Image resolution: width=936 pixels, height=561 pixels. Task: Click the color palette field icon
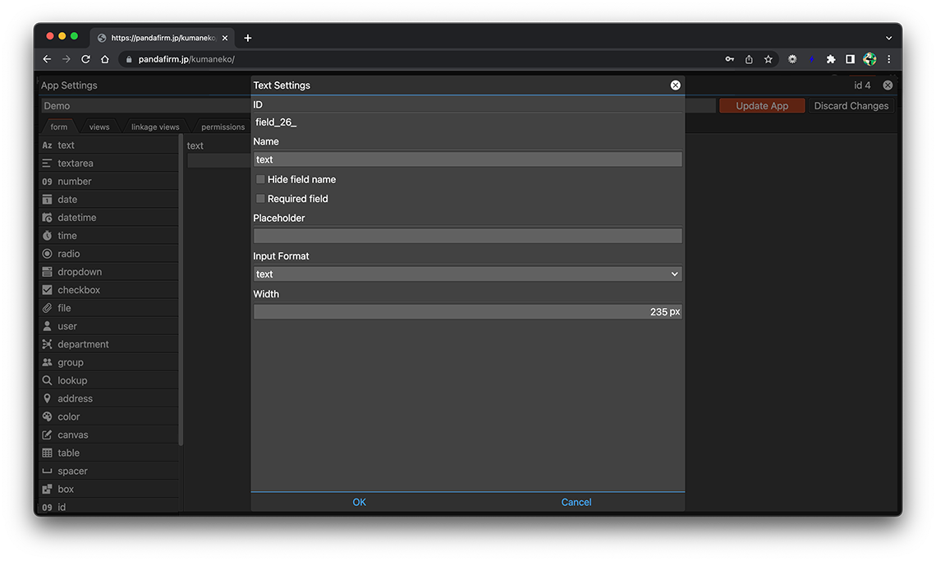(47, 416)
